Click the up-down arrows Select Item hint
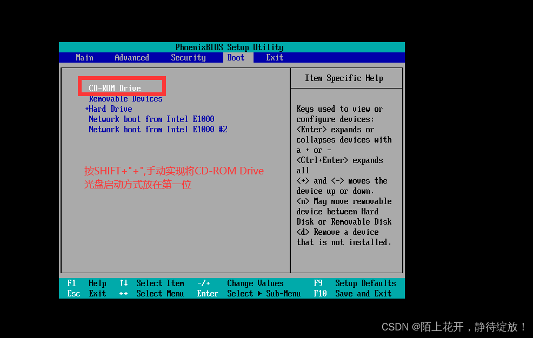The width and height of the screenshot is (533, 338). [151, 283]
